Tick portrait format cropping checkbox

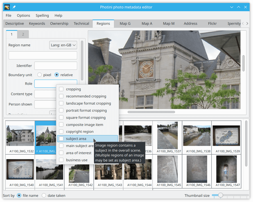pos(61,110)
